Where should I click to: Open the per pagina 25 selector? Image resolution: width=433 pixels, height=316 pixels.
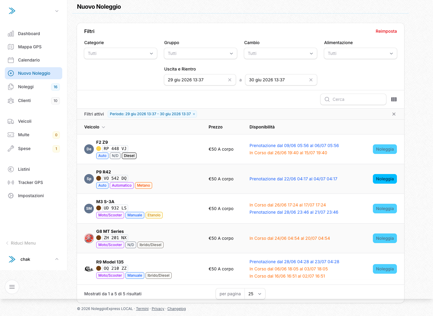(255, 294)
